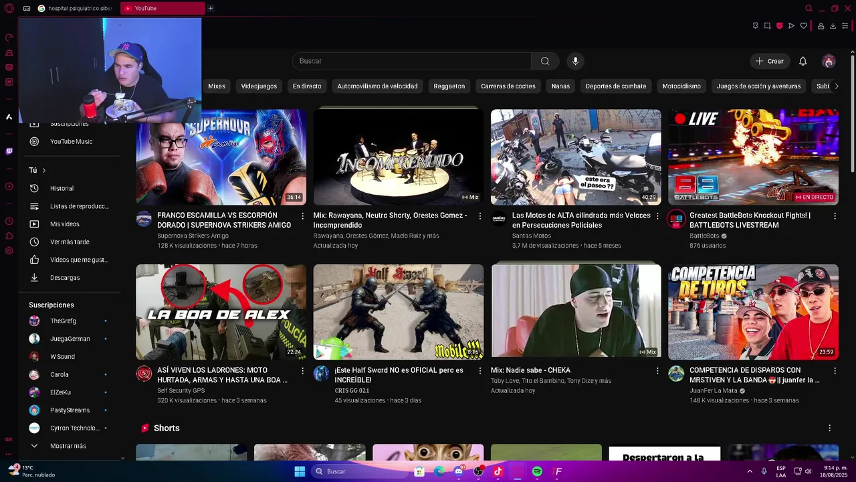856x482 pixels.
Task: Open the Santas Motos channel avatar
Action: tap(499, 219)
